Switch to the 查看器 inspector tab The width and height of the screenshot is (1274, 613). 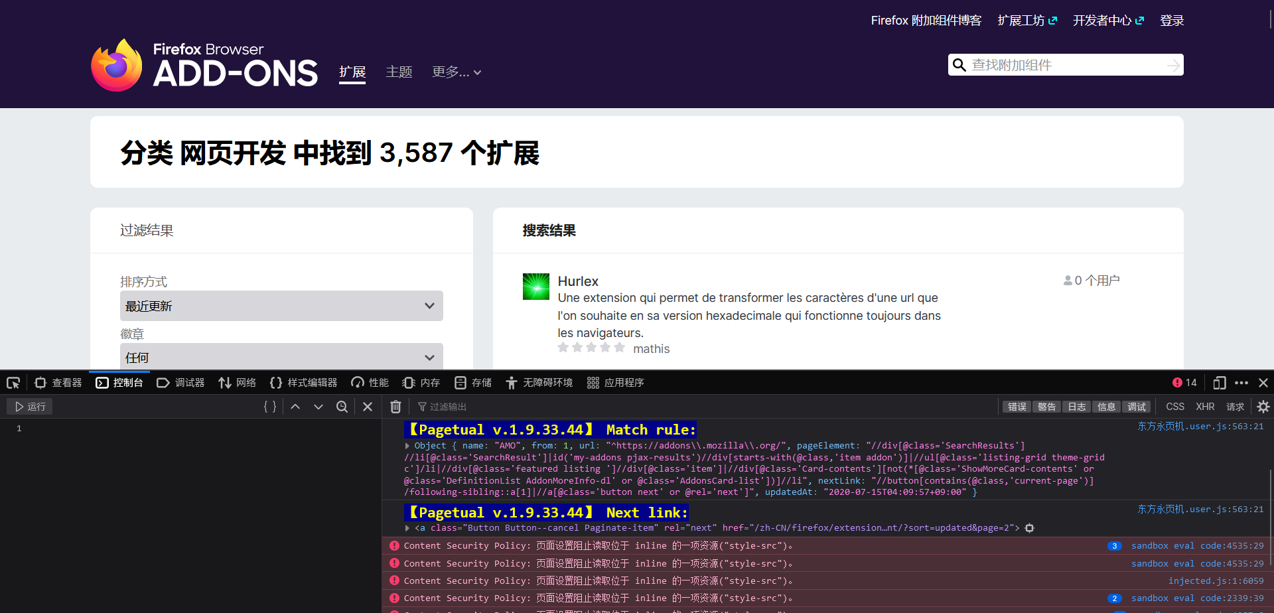click(x=58, y=383)
